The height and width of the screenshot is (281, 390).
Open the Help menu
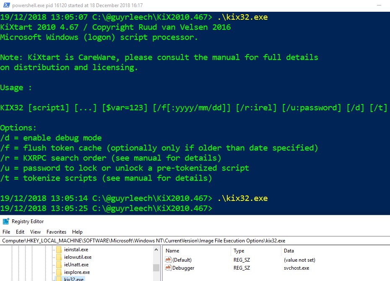click(77, 232)
